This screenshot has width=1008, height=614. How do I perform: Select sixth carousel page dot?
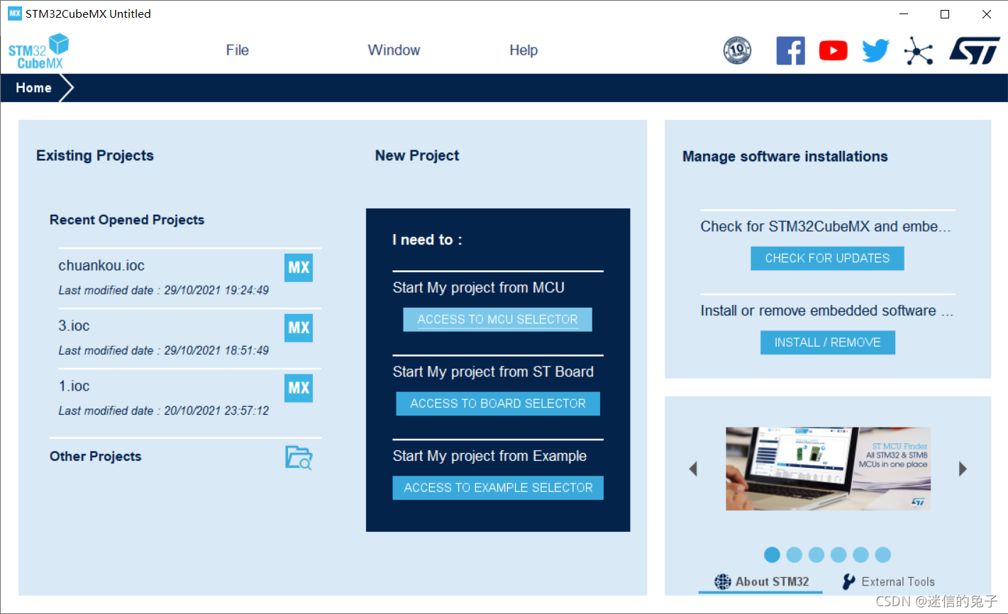point(882,554)
